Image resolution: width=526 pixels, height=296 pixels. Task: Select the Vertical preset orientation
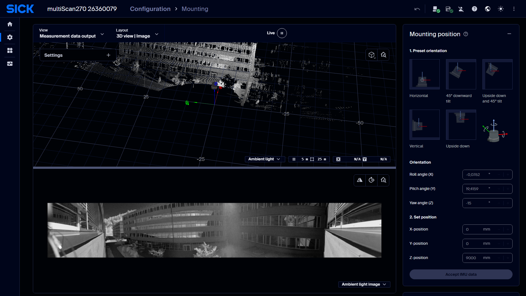[x=425, y=125]
